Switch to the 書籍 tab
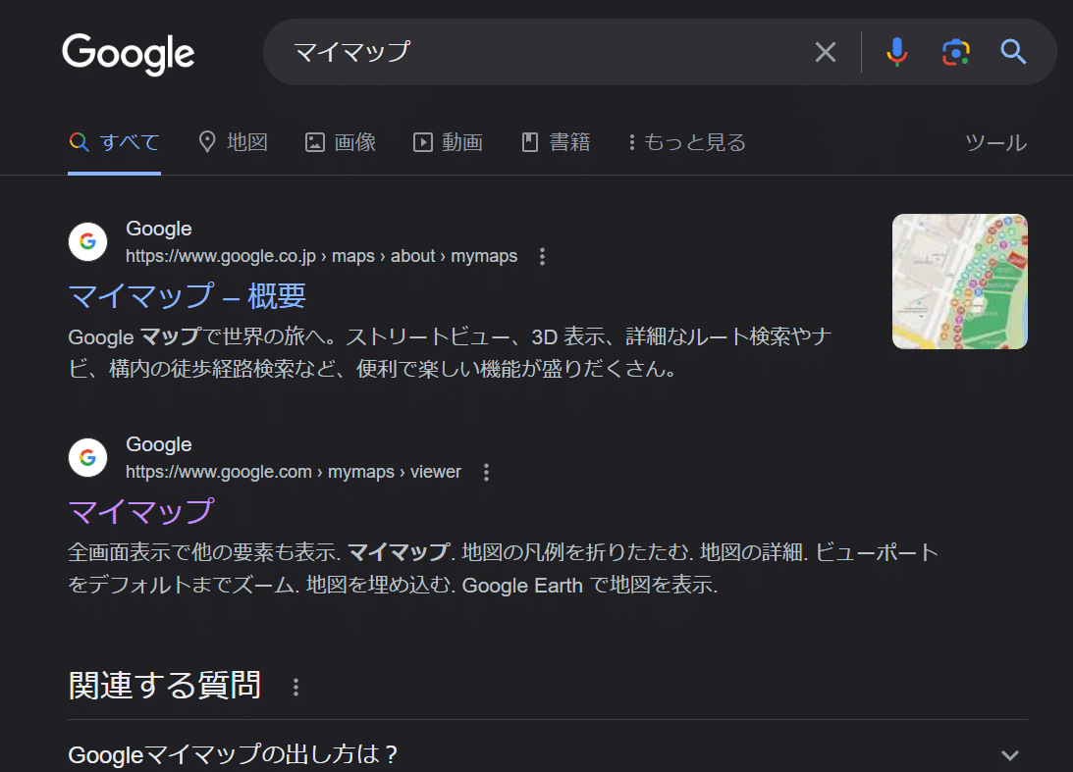This screenshot has width=1073, height=772. coord(556,142)
